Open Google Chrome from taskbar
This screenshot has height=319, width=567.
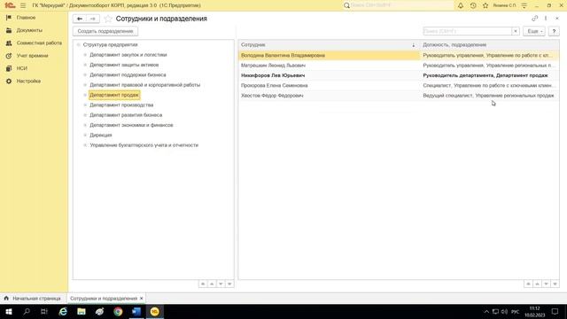click(118, 312)
